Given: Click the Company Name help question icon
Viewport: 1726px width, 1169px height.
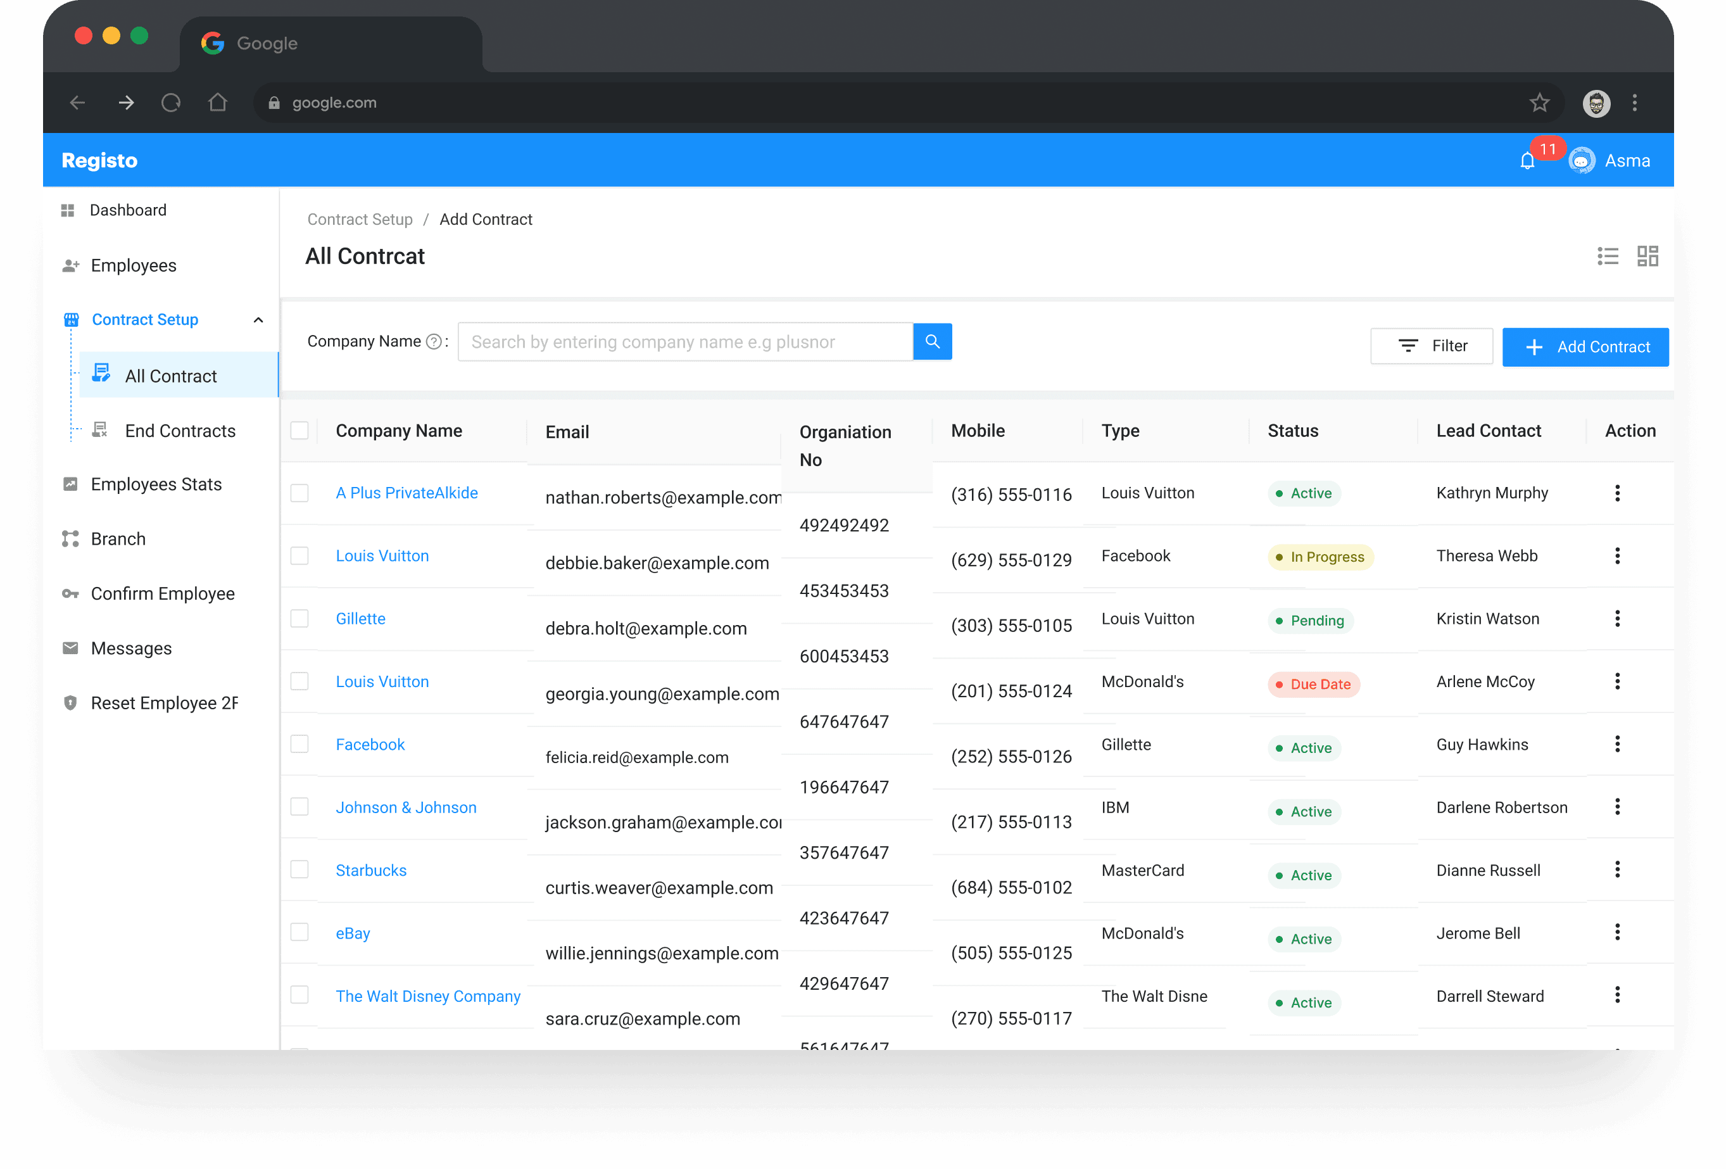Looking at the screenshot, I should [434, 341].
